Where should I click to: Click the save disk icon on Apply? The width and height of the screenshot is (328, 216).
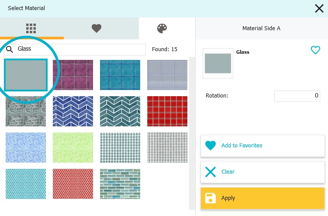[211, 198]
